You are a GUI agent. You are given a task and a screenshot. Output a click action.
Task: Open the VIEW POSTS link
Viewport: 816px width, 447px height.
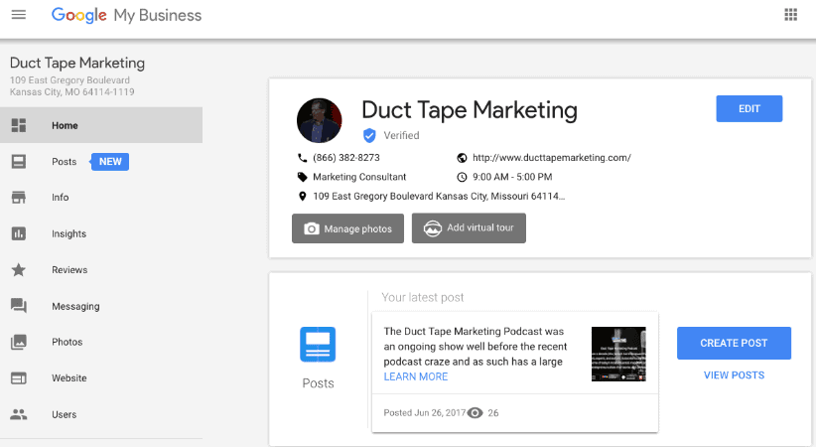coord(734,375)
